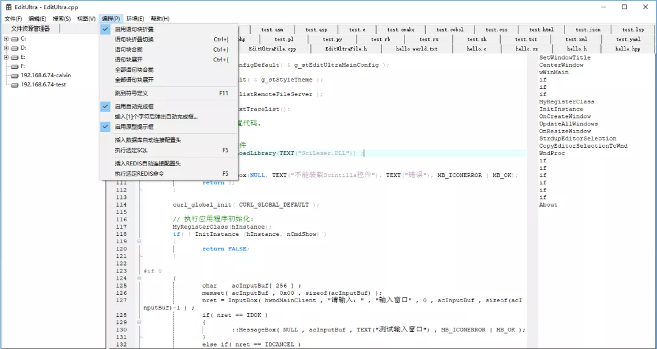Image resolution: width=657 pixels, height=349 pixels.
Task: Select 执行选定SQL menu entry
Action: [x=131, y=150]
